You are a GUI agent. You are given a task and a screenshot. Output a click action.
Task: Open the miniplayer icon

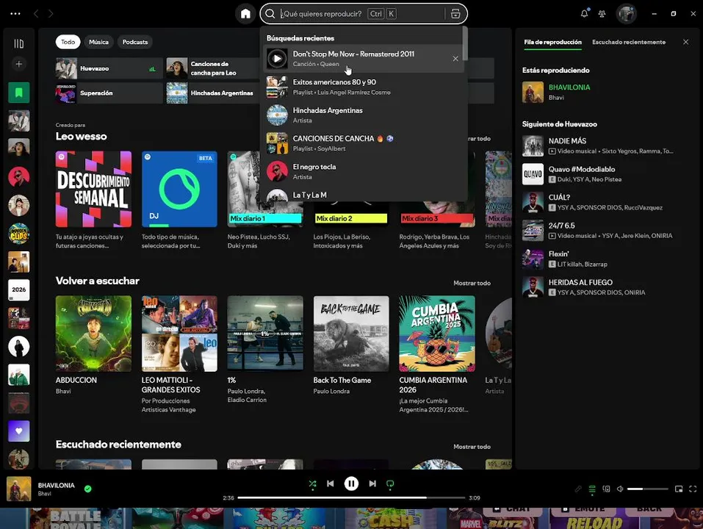(x=679, y=489)
